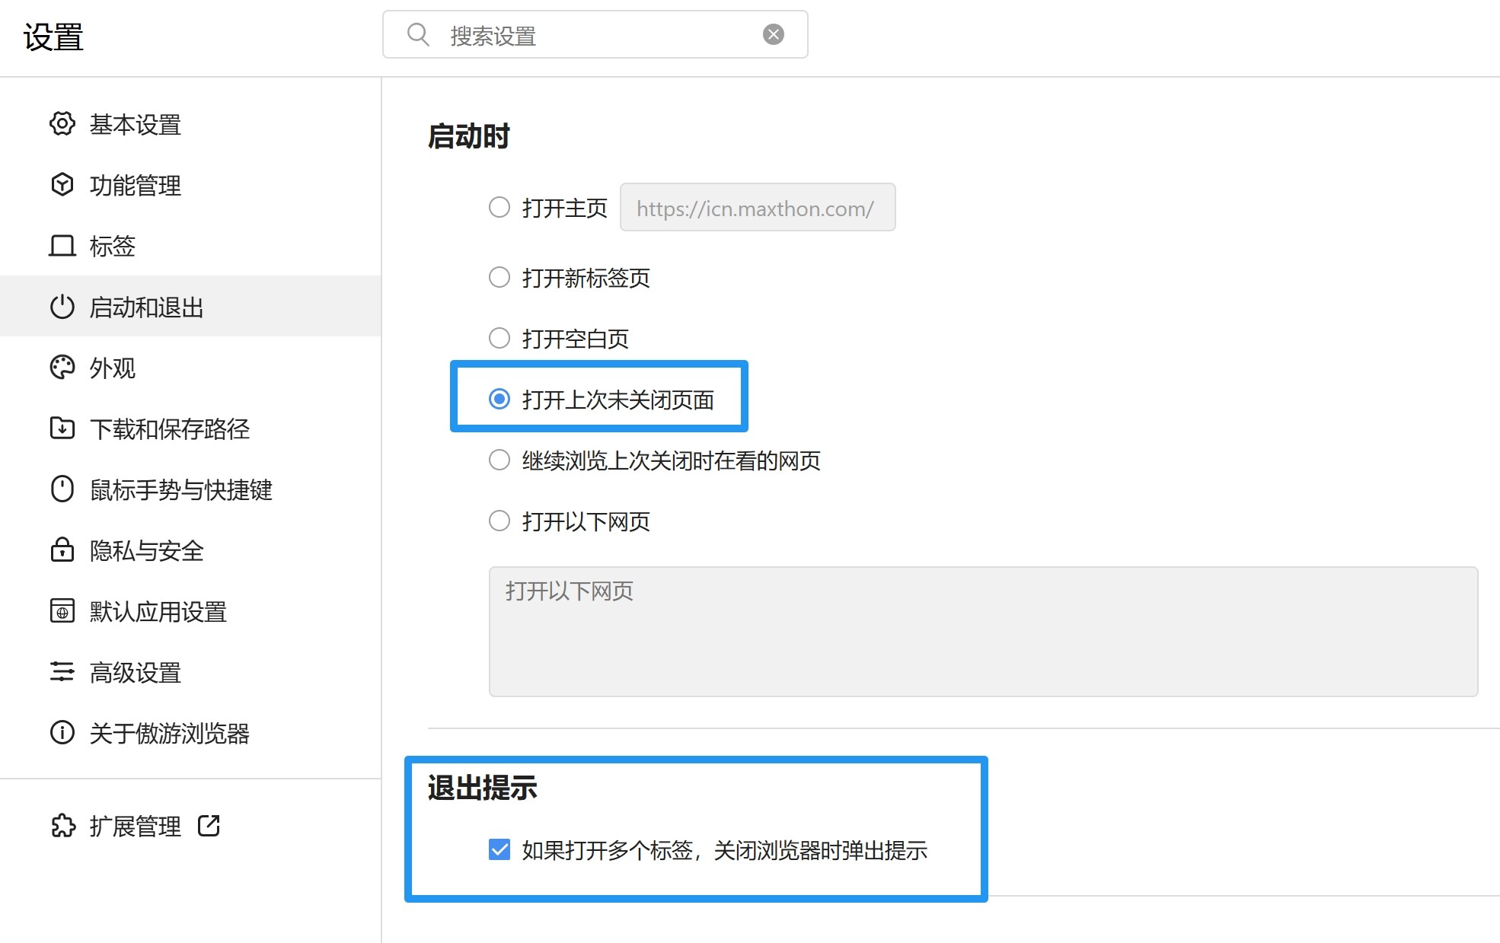1500x943 pixels.
Task: Enable 继续浏览上次关闭时在看的网页
Action: click(499, 460)
